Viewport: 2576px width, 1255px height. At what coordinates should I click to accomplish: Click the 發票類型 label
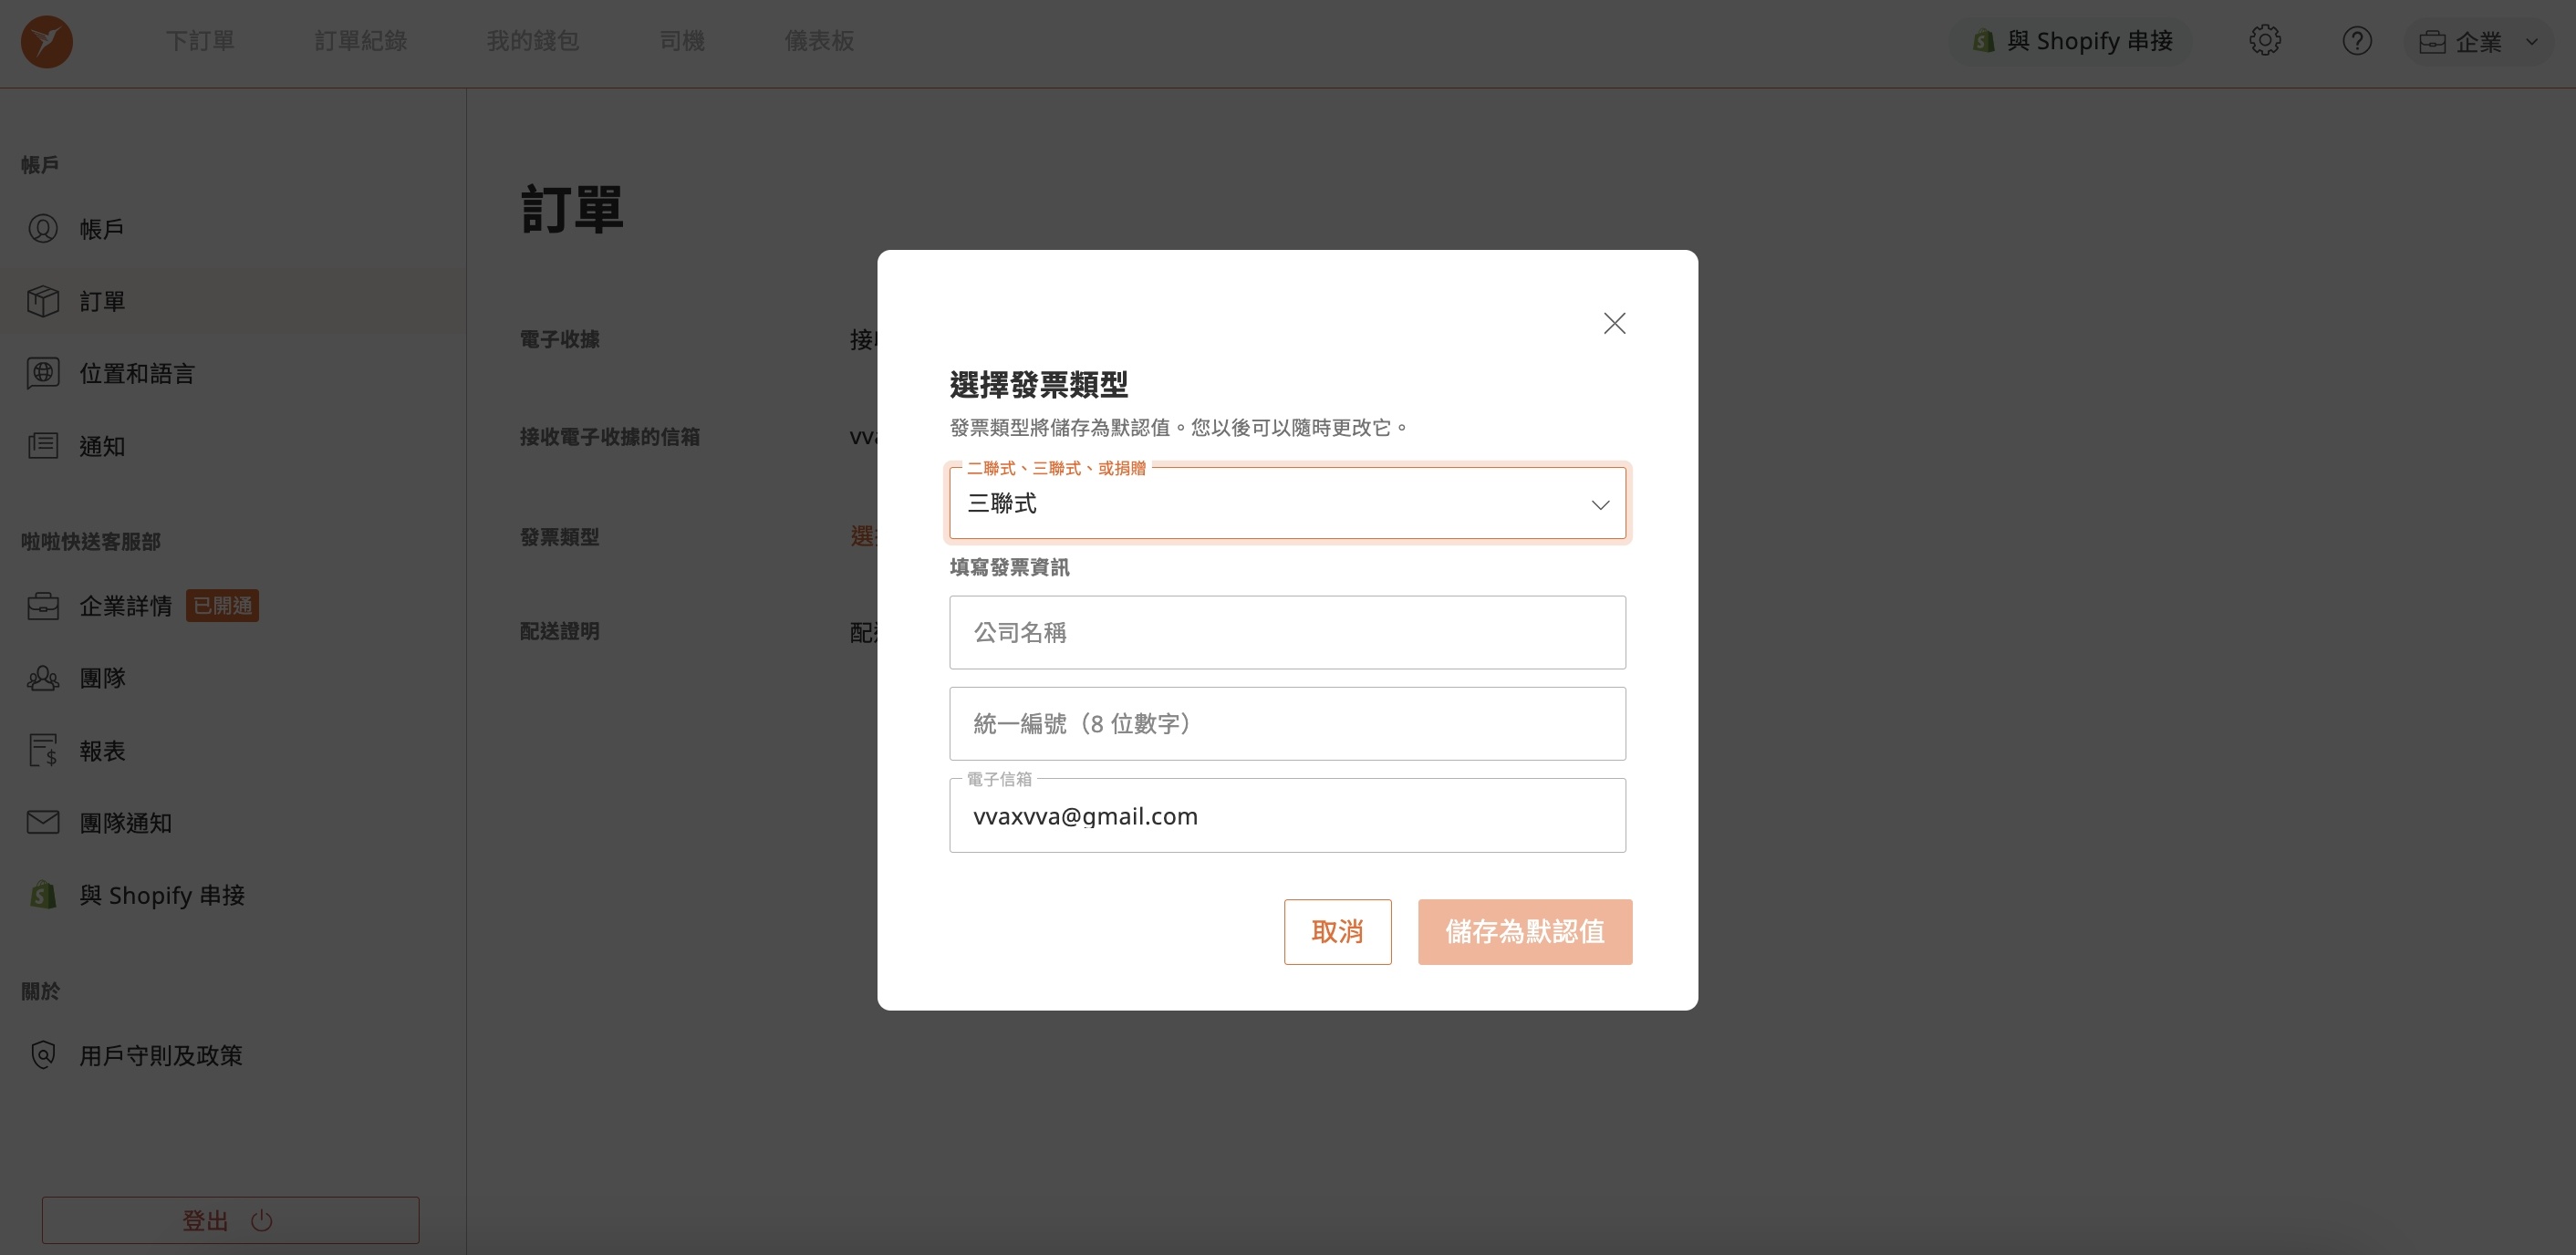coord(560,537)
